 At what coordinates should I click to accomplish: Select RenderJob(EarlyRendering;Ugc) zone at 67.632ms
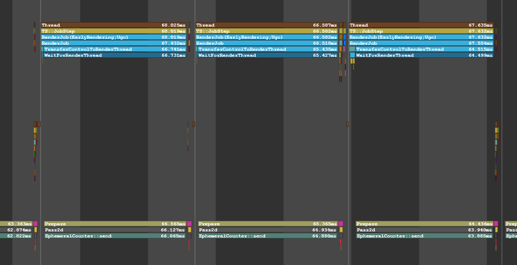click(421, 37)
